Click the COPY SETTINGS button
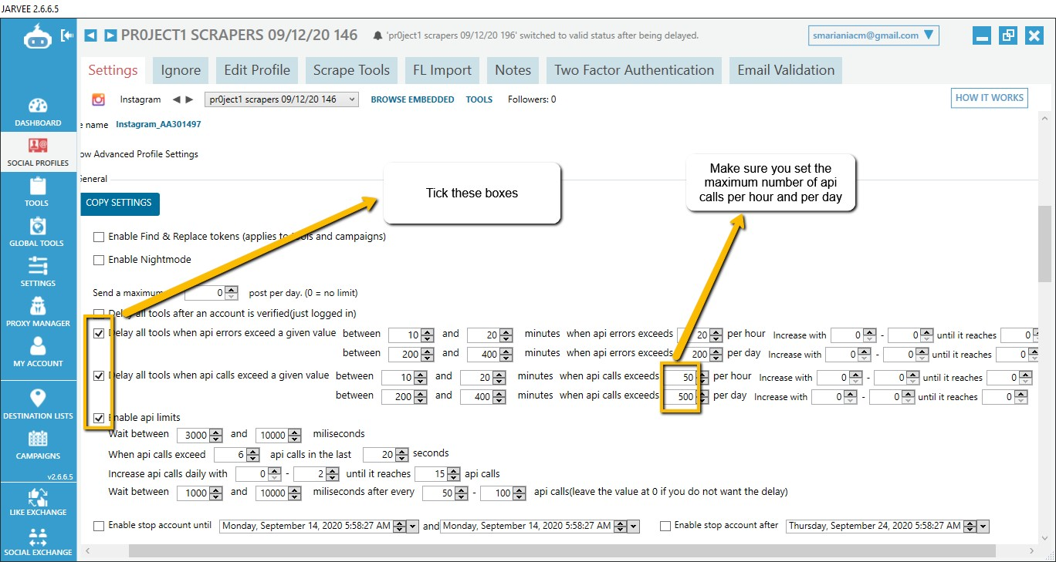1056x562 pixels. pyautogui.click(x=119, y=204)
